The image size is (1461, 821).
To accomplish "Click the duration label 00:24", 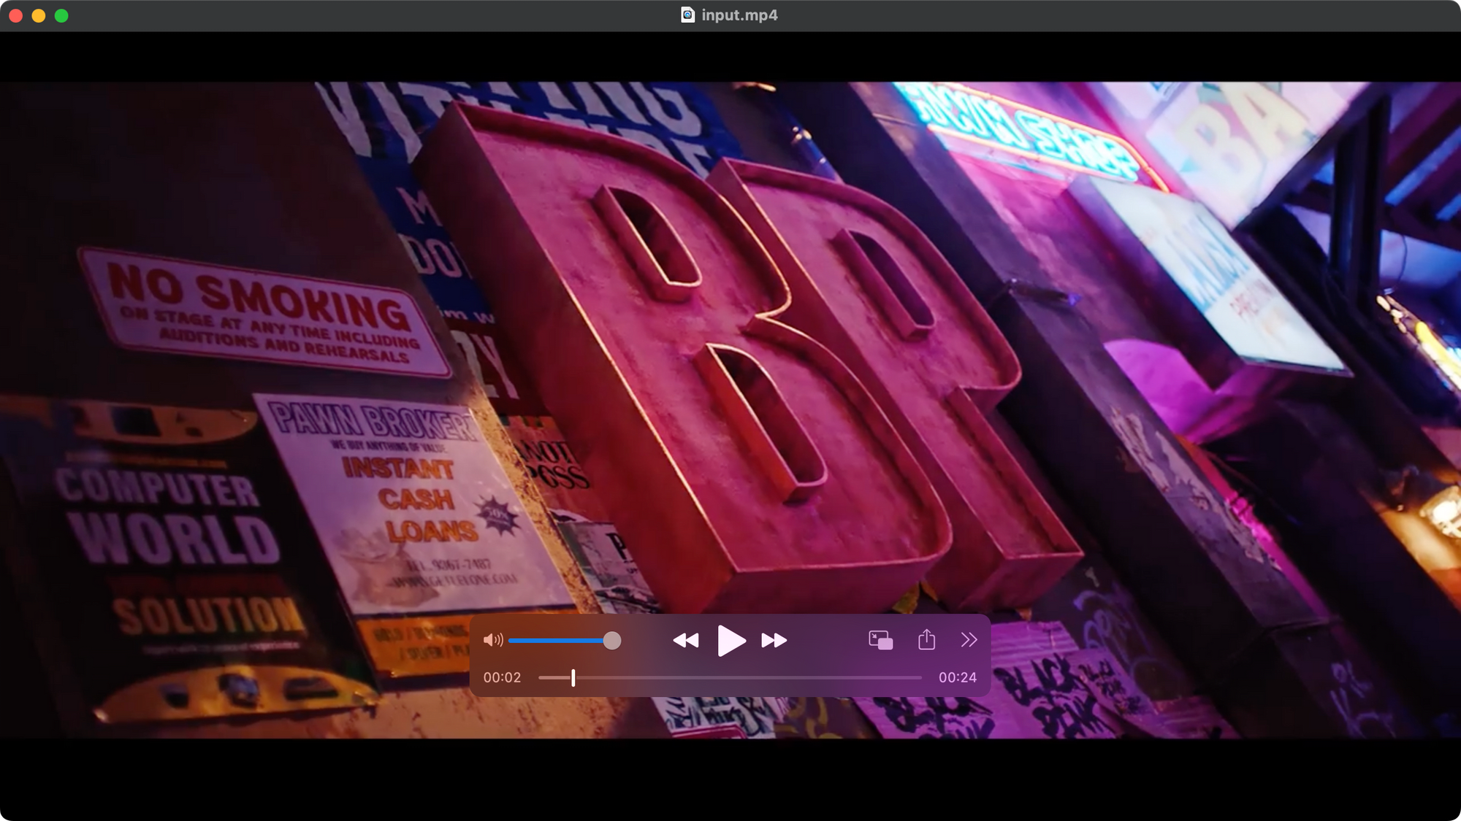I will (x=958, y=677).
